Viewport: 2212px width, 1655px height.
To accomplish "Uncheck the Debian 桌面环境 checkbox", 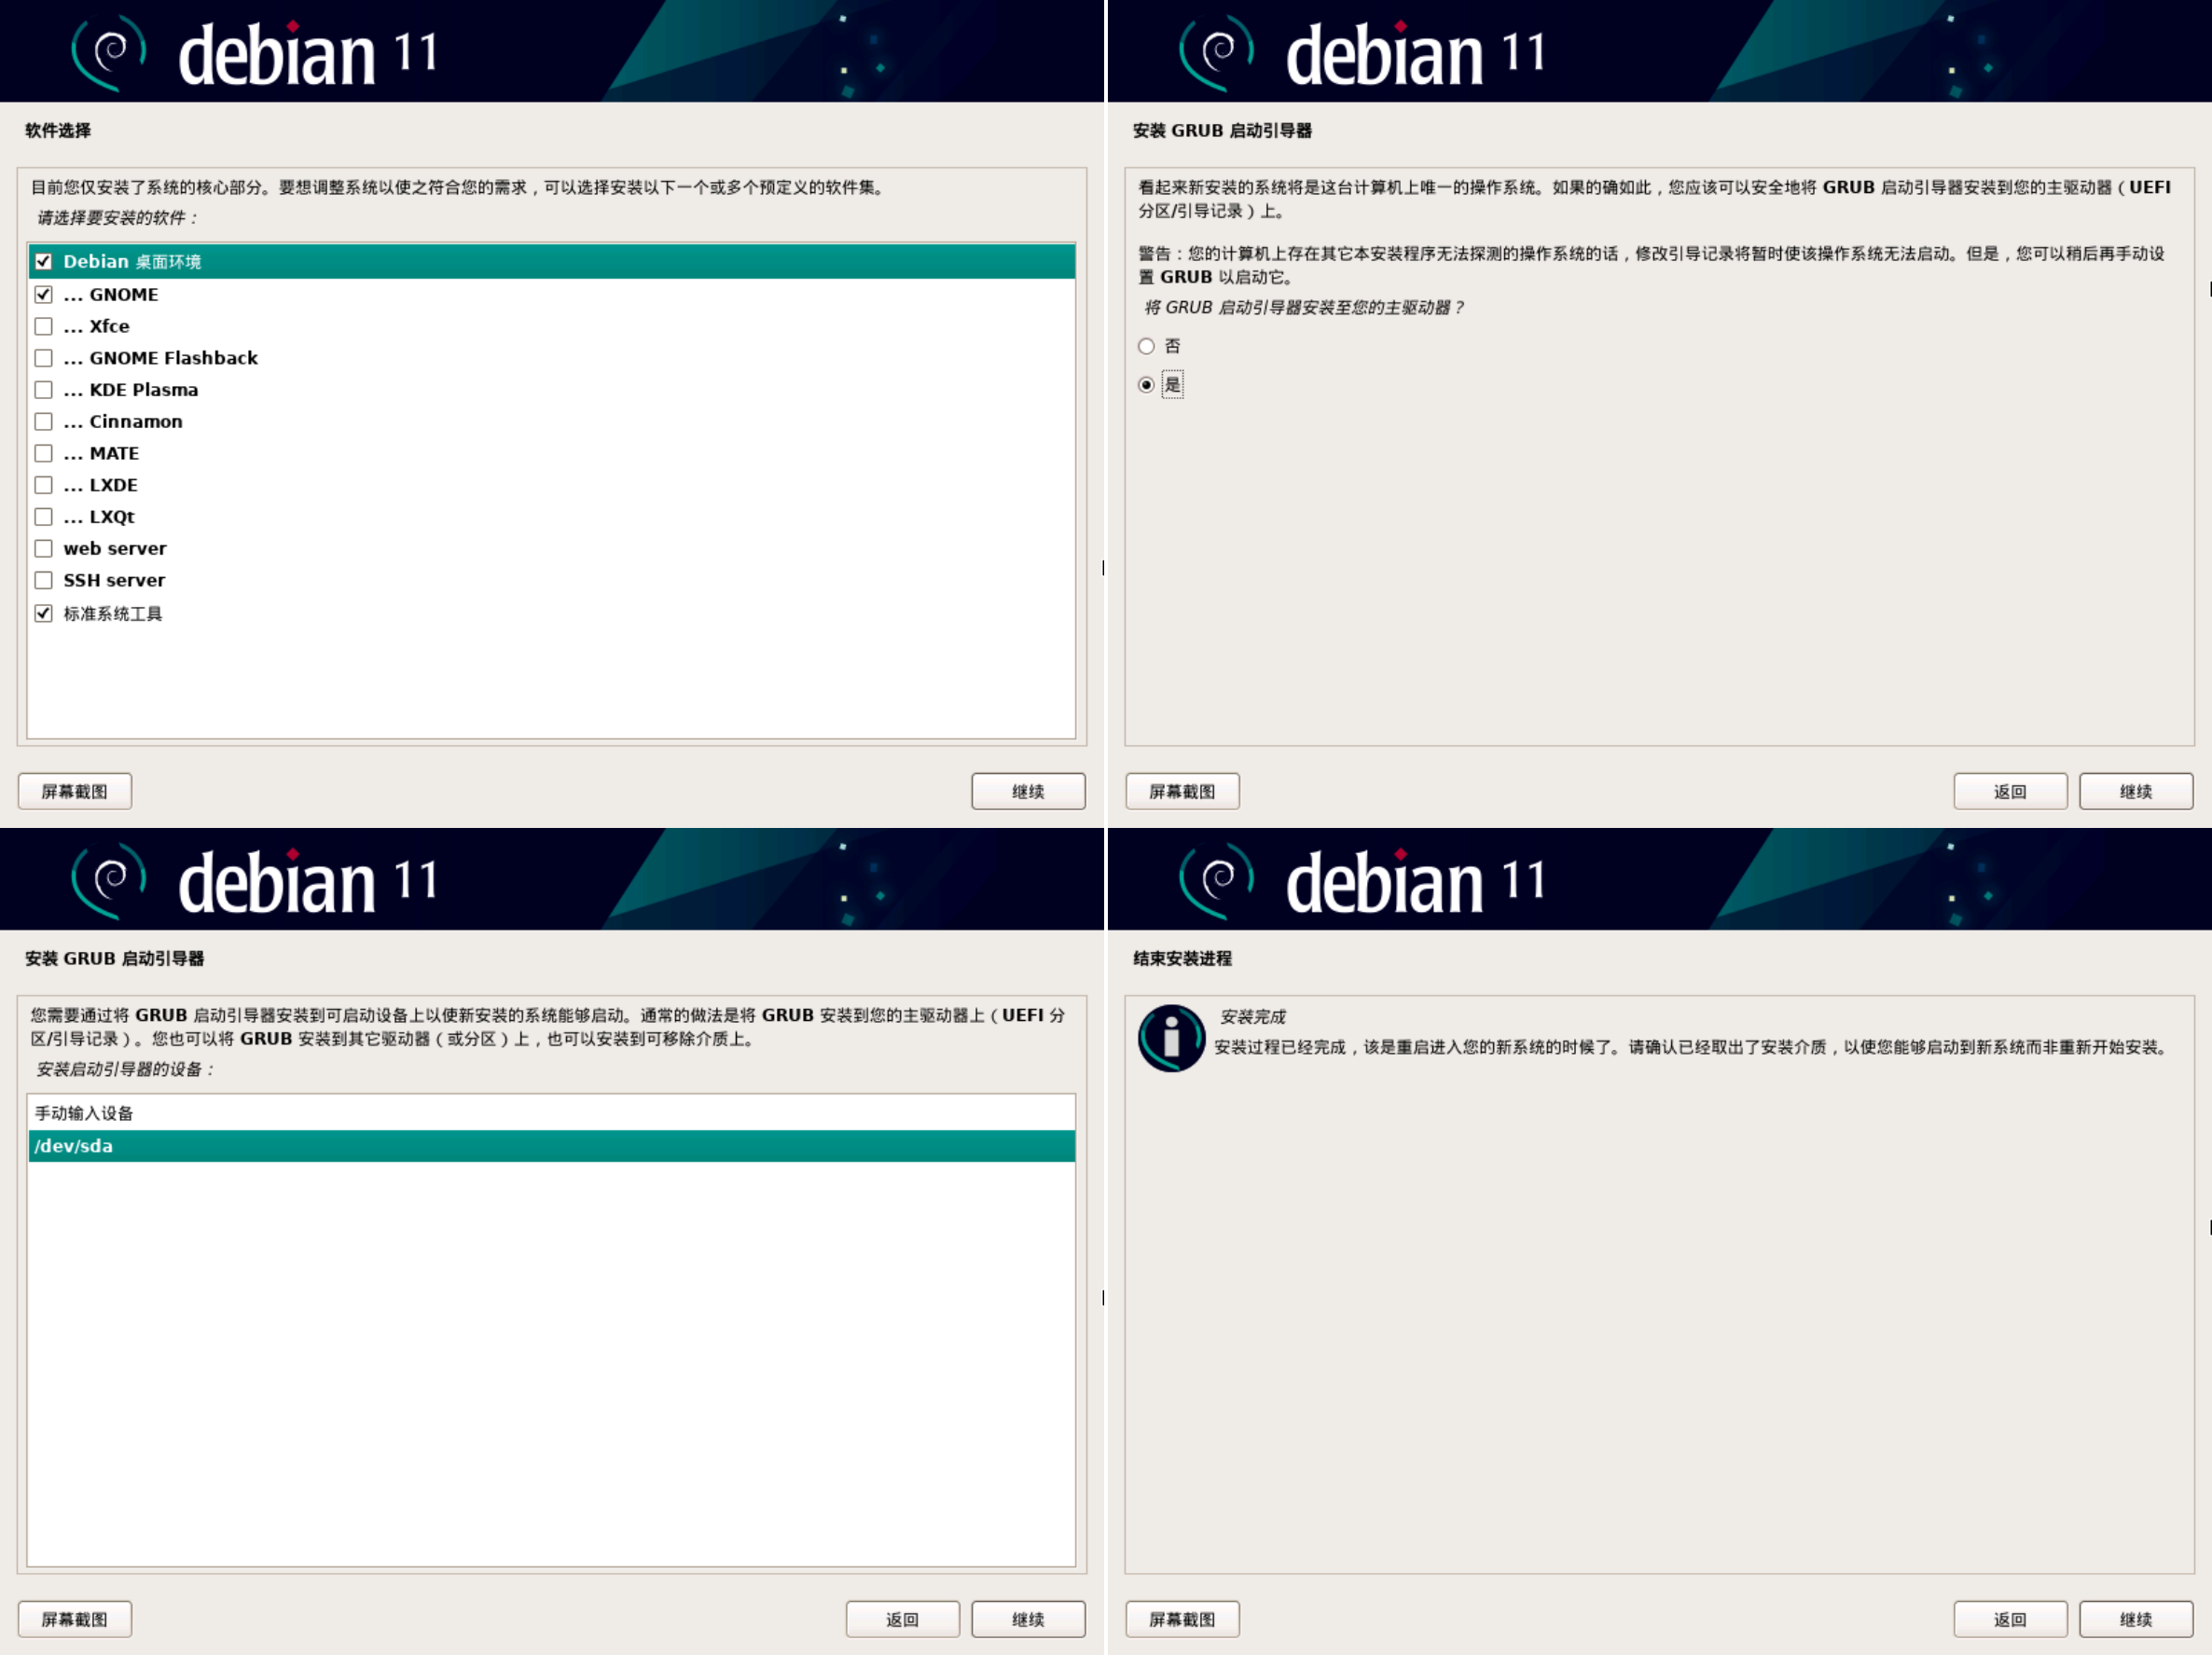I will pyautogui.click(x=43, y=262).
